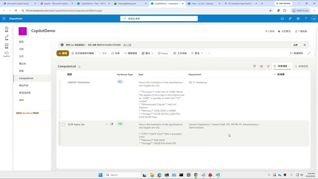Viewport: 318px width, 179px height.
Task: Open the comment icon on the ACER Aspire Lite row
Action: [112, 124]
